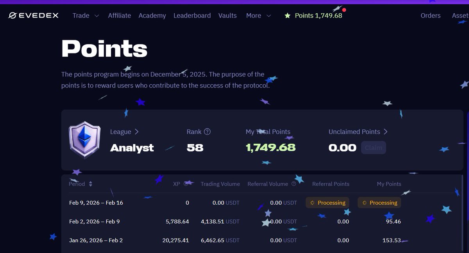The image size is (469, 253).
Task: Click the Analyst league name
Action: coord(132,148)
